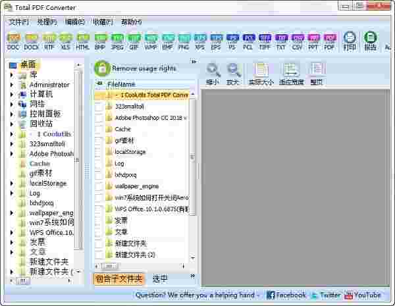Expand the 回收站 tree node
The width and height of the screenshot is (395, 306).
coord(12,124)
